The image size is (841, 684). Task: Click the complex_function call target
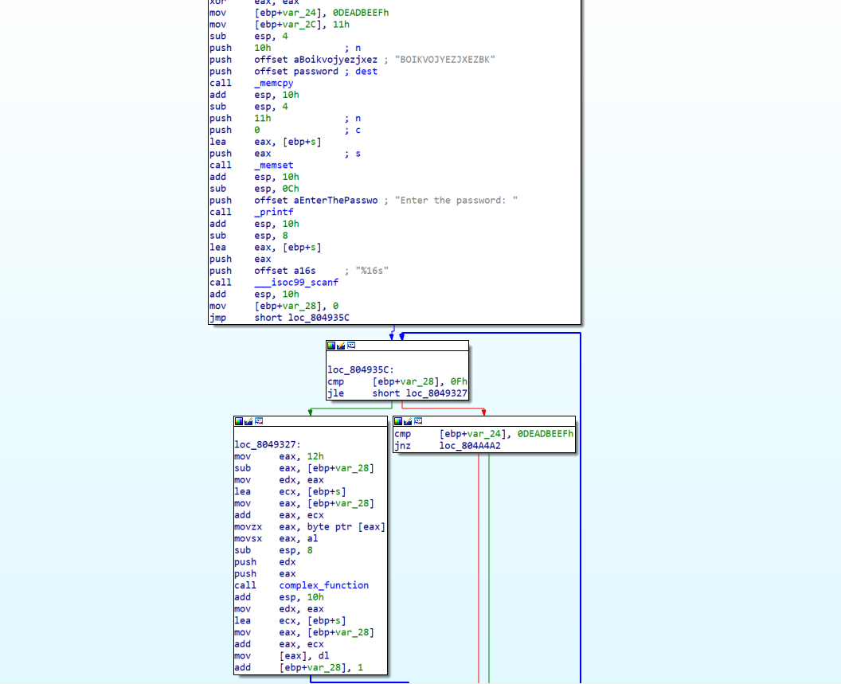click(323, 585)
